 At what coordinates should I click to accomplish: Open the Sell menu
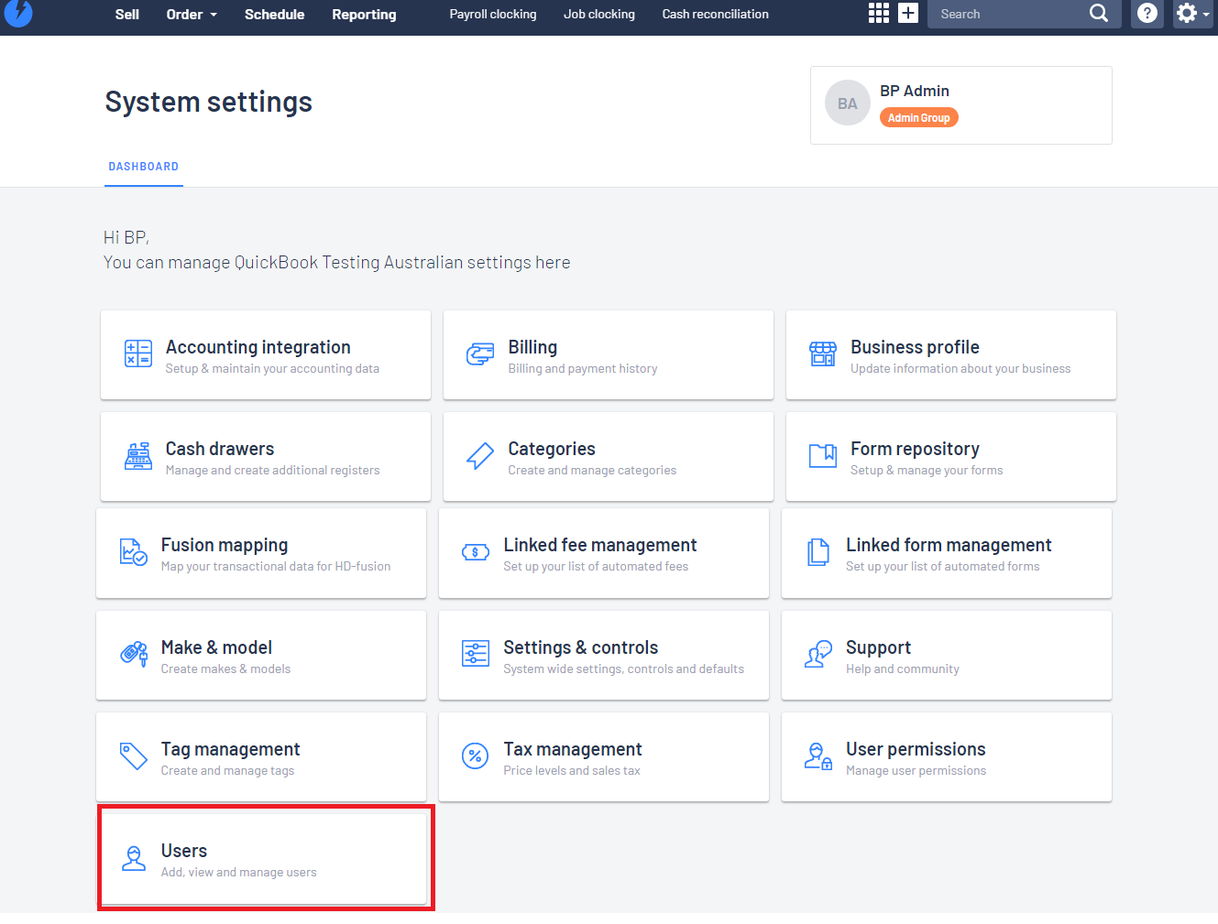tap(127, 14)
